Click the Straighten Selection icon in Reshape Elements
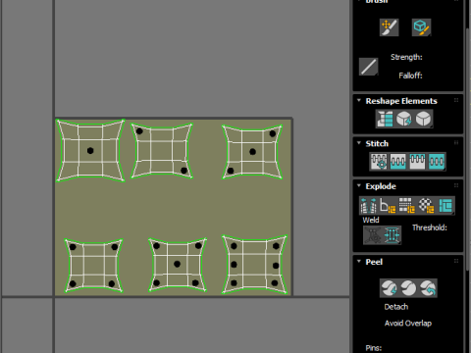The image size is (471, 353). tap(385, 119)
